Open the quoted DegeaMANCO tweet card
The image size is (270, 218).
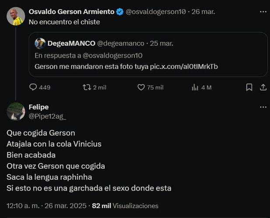(148, 54)
